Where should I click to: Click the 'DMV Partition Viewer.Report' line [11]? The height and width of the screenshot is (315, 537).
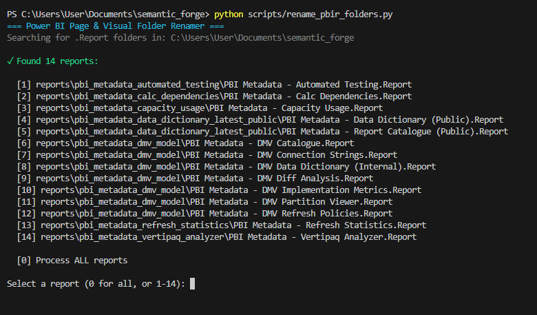pyautogui.click(x=204, y=201)
